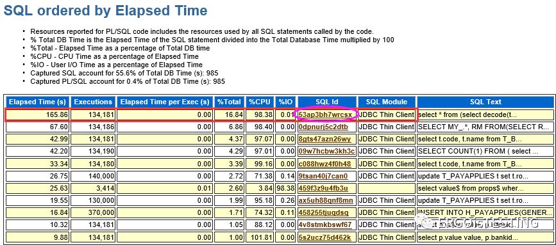The width and height of the screenshot is (556, 245).
Task: Click the SELECT COUNT(1) FROM SQL text cell
Action: point(485,152)
